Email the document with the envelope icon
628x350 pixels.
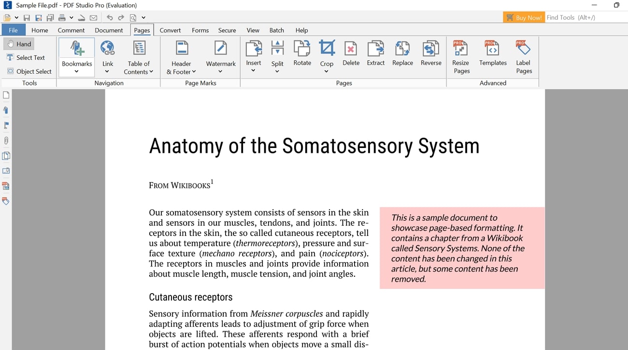point(93,18)
